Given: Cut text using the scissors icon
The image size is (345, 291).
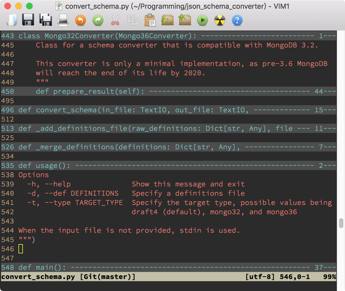Looking at the screenshot, I should tap(115, 20).
